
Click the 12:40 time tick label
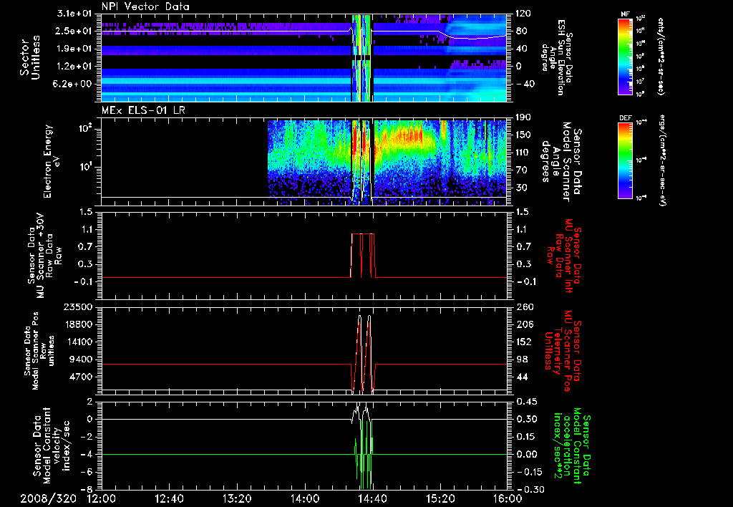pos(169,498)
